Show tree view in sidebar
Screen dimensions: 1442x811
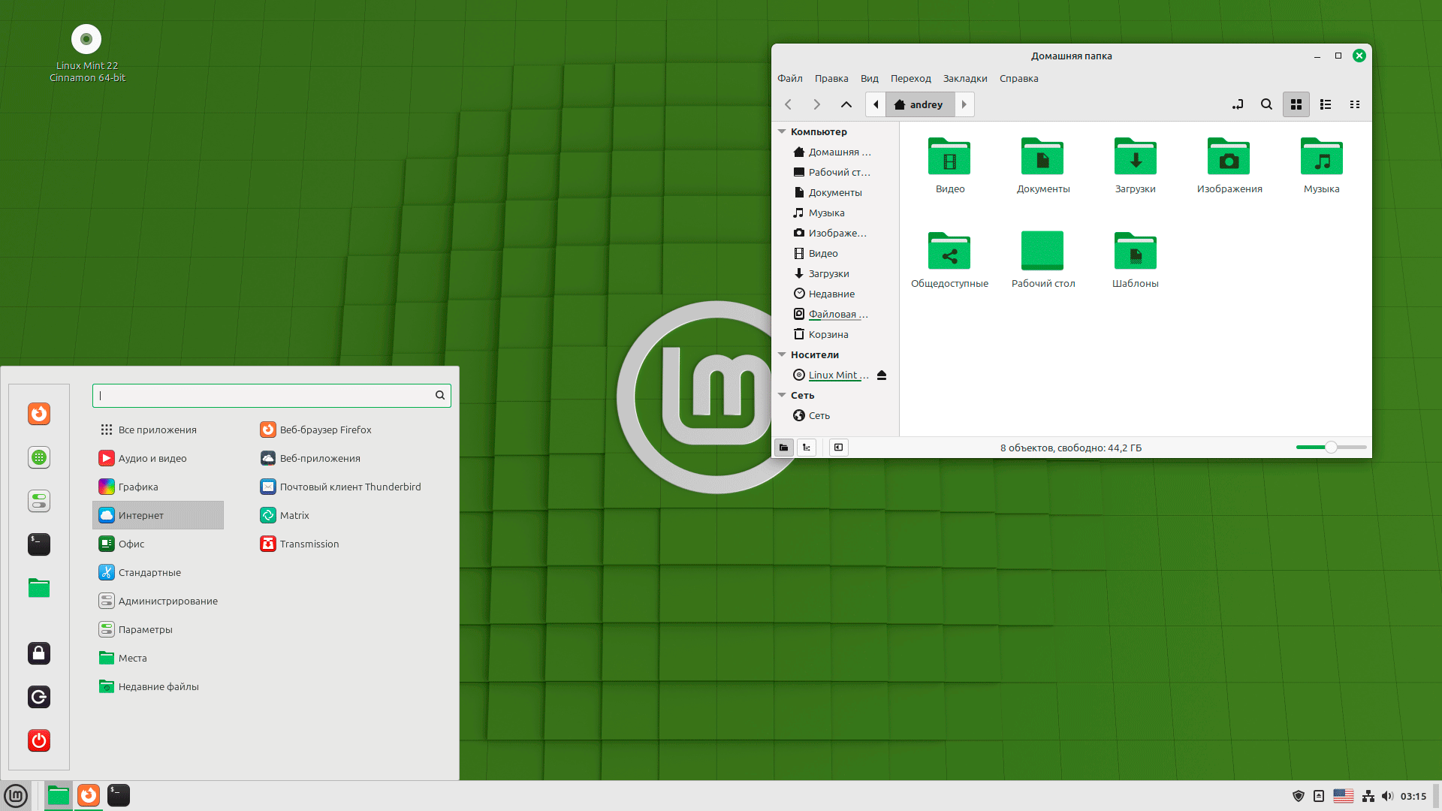pyautogui.click(x=807, y=448)
